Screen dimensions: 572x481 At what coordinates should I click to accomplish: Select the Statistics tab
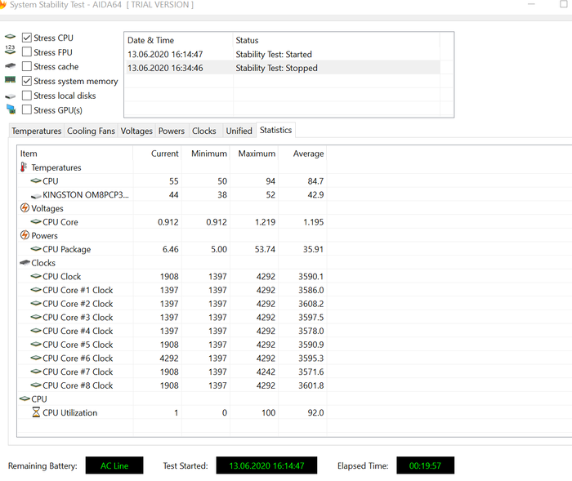[276, 130]
